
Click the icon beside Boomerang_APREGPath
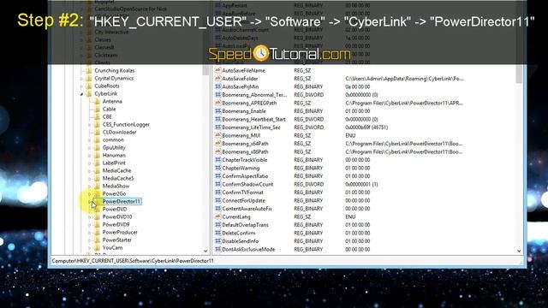[x=217, y=103]
